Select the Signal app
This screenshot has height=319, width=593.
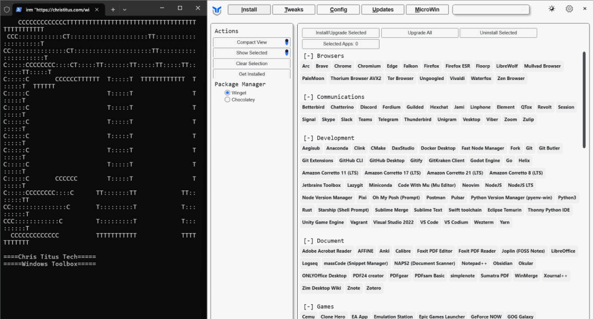(x=308, y=120)
